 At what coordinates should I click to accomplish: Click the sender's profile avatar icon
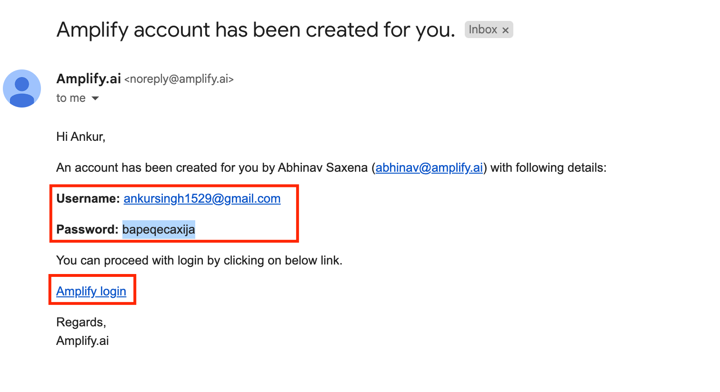pos(22,88)
